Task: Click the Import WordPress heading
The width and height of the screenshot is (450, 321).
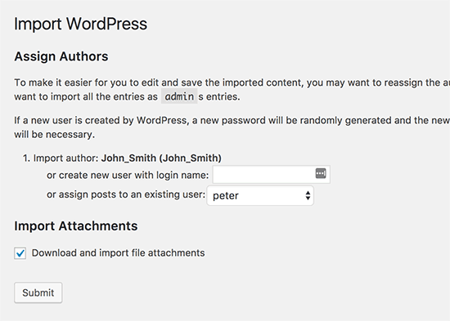Action: [81, 24]
